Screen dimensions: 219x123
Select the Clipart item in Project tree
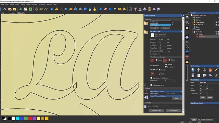pos(198,27)
